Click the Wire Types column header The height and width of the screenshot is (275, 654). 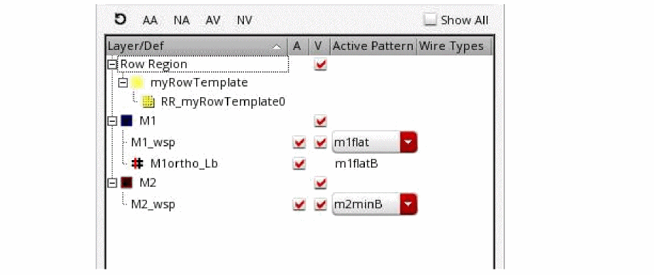pyautogui.click(x=451, y=47)
